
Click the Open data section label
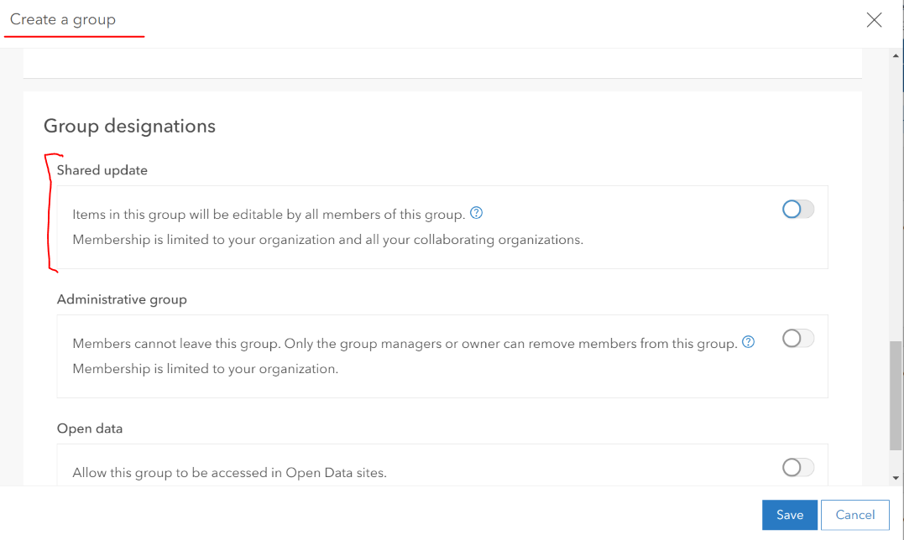coord(90,428)
